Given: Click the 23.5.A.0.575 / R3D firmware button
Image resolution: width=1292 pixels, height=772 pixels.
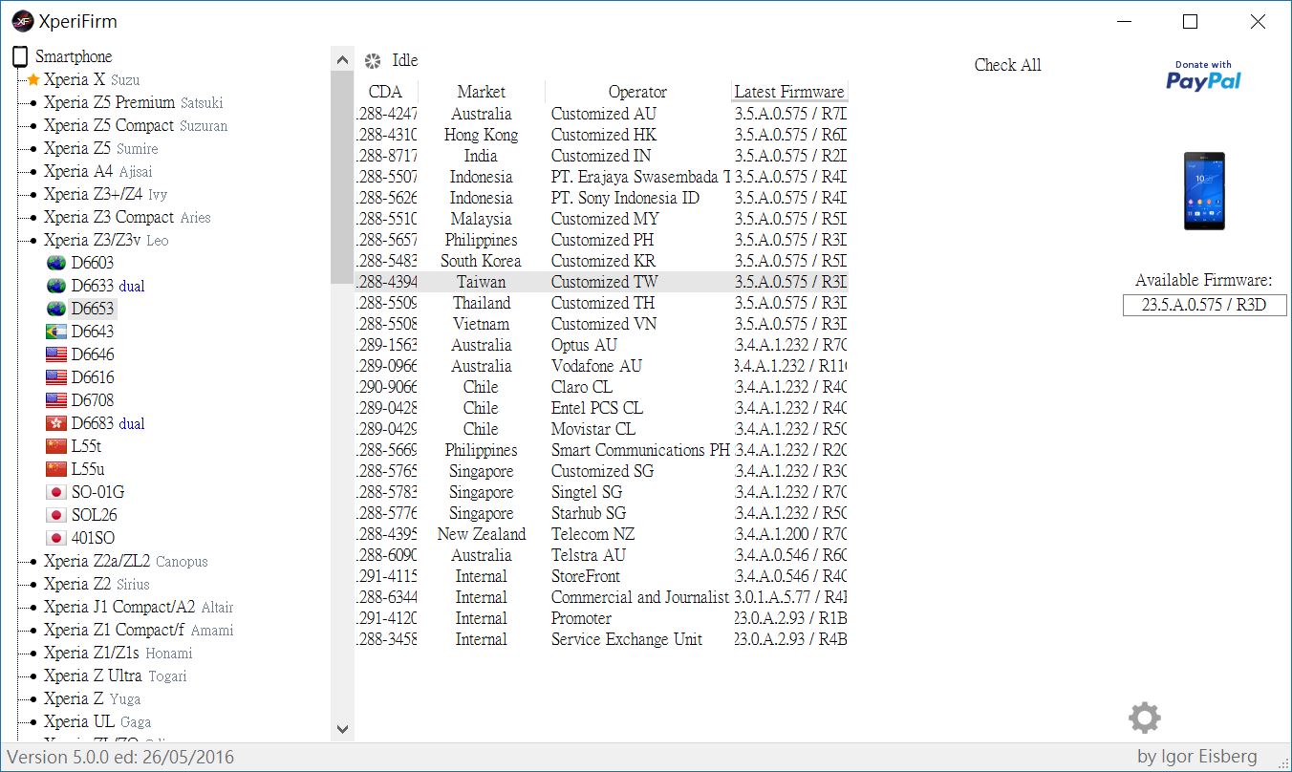Looking at the screenshot, I should 1204,305.
